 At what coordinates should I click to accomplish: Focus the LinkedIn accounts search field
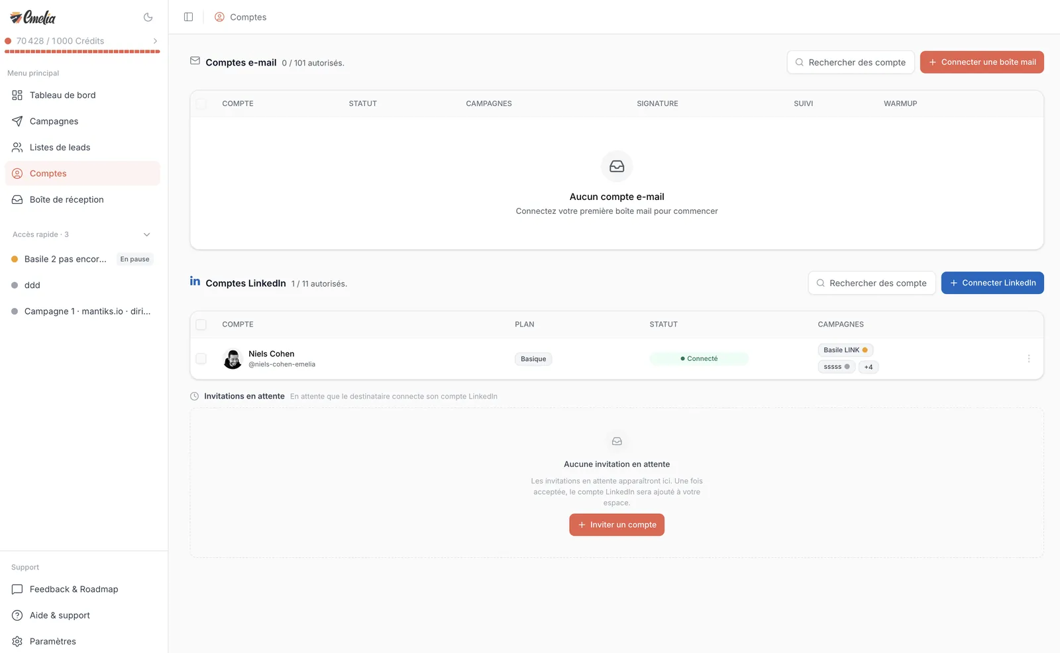(872, 283)
